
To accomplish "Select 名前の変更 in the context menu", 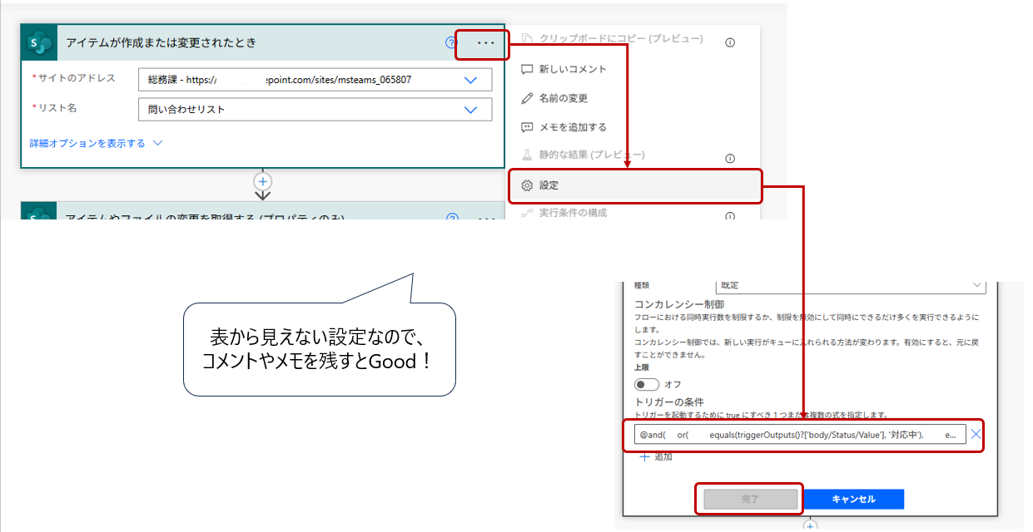I will 554,98.
